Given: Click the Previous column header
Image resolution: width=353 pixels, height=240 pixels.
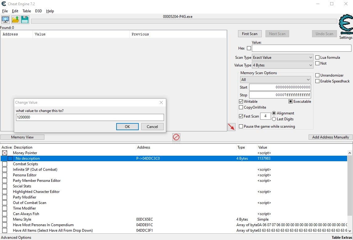Looking at the screenshot, I should tap(178, 34).
